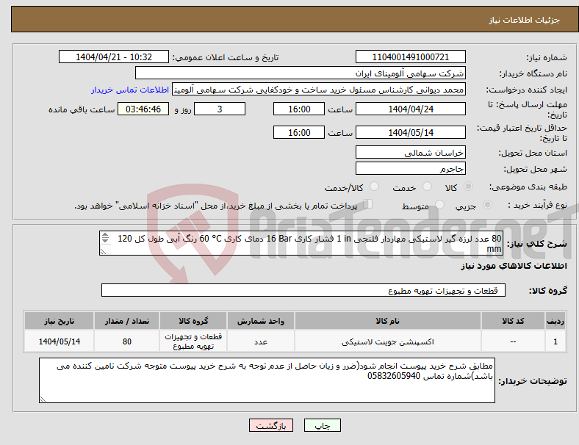Click the need number field 1104001491000721
The image size is (579, 445).
pyautogui.click(x=410, y=57)
